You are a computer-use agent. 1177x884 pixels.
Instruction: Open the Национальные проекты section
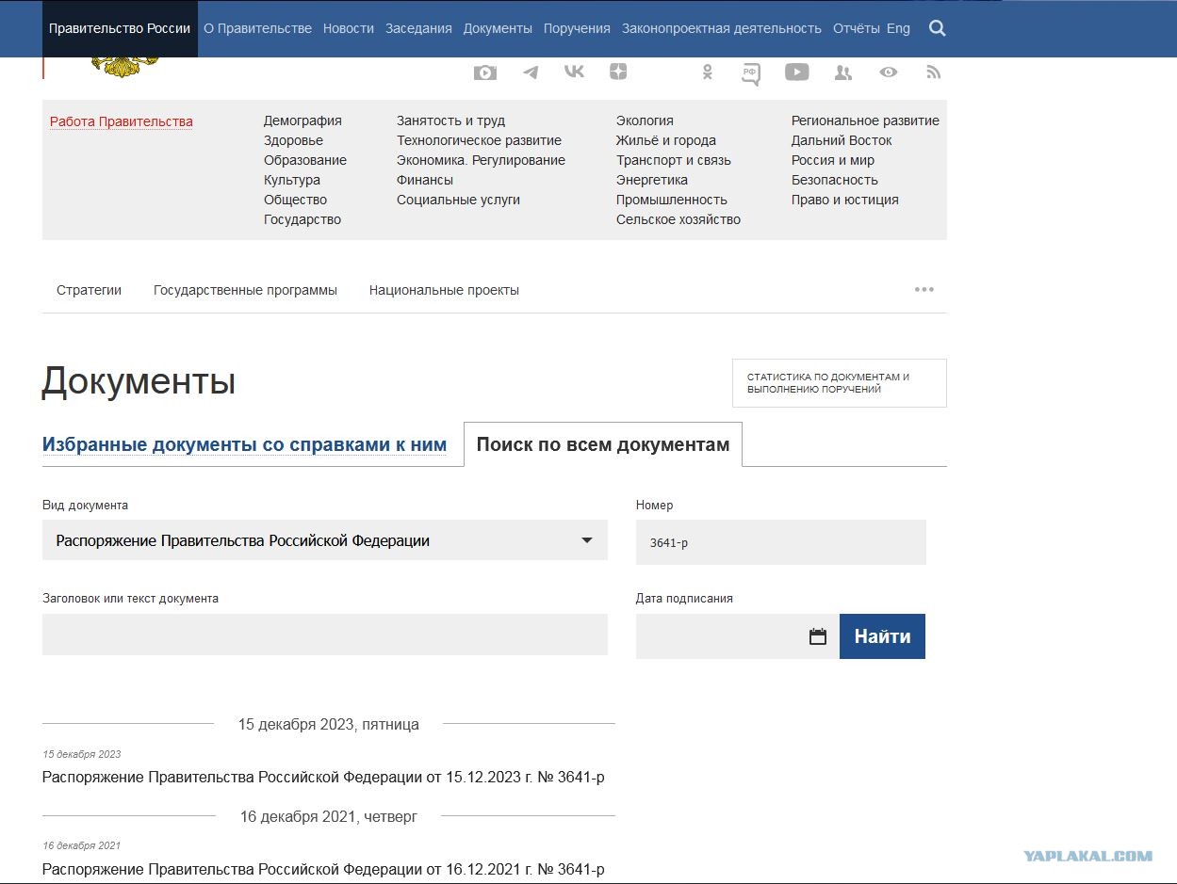[x=444, y=290]
